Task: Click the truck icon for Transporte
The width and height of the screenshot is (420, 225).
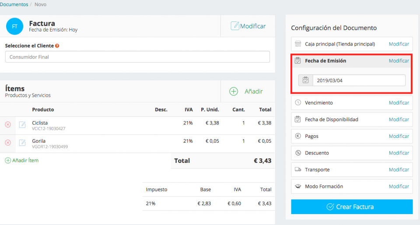Action: (x=298, y=169)
